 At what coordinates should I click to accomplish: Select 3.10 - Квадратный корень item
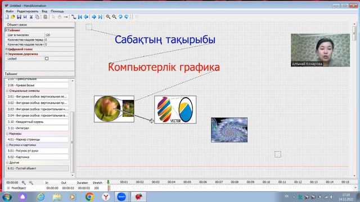point(37,122)
